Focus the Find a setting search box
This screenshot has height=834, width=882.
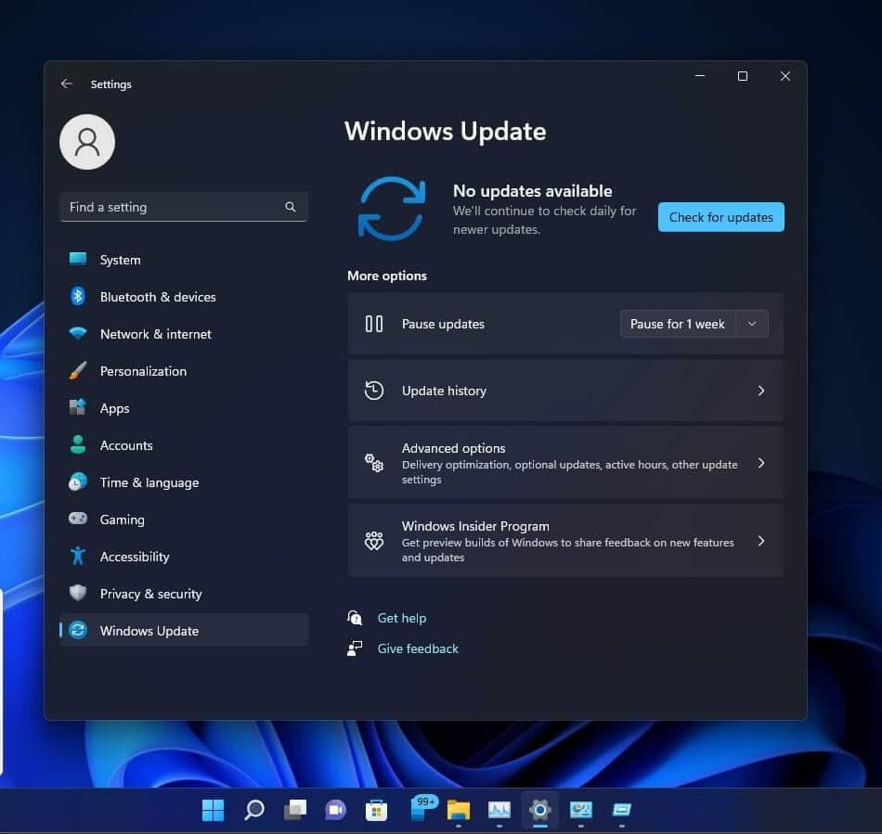point(184,207)
